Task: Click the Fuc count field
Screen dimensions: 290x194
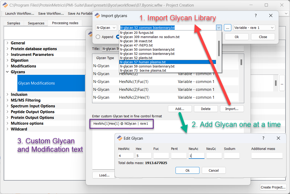Action: coord(161,156)
